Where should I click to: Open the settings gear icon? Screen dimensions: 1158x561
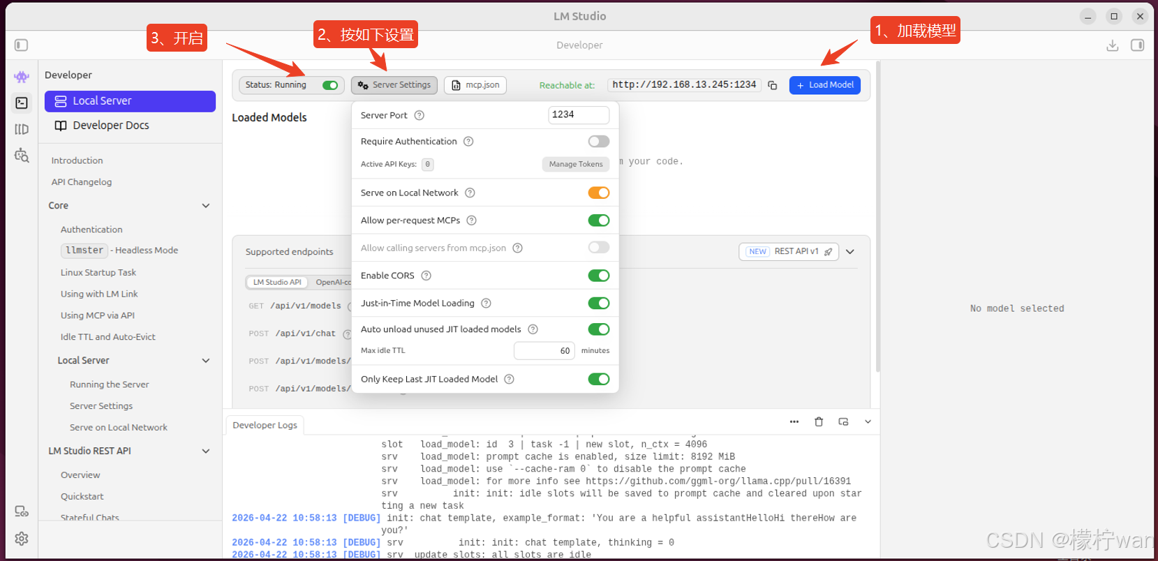coord(22,539)
